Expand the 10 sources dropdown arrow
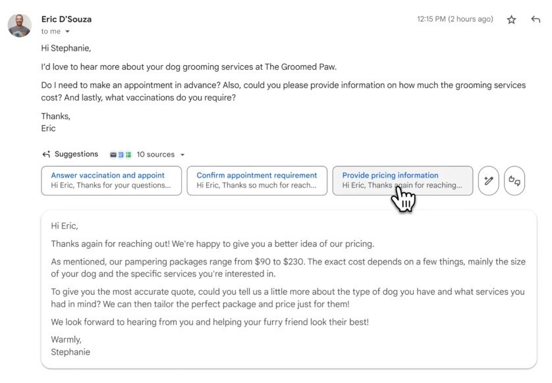552x383 pixels. pyautogui.click(x=182, y=155)
